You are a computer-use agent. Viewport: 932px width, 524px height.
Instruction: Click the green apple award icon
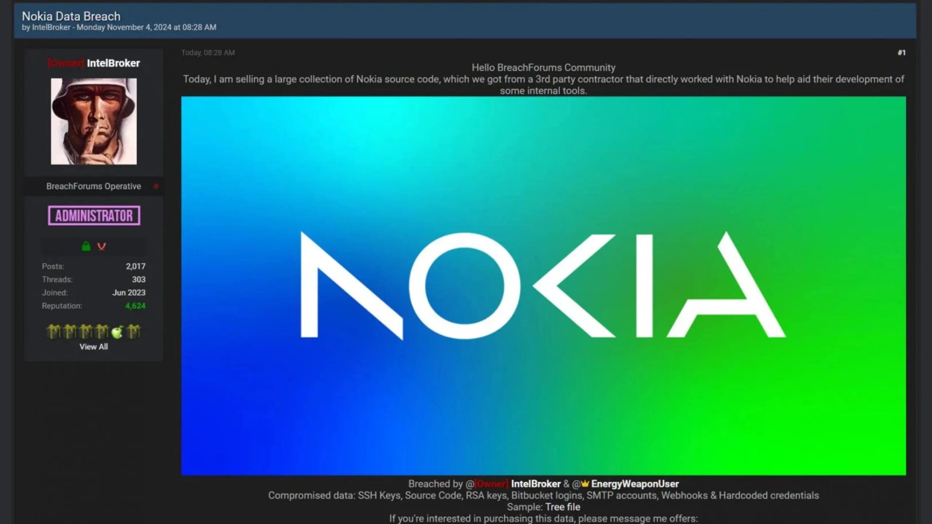(117, 332)
